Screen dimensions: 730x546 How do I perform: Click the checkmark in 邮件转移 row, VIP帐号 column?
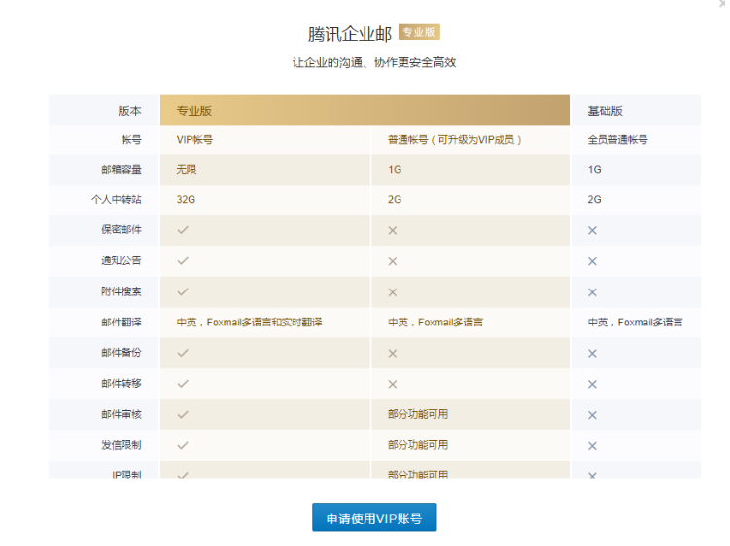183,384
